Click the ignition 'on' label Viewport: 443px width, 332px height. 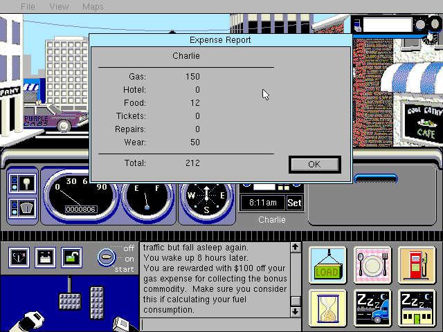[x=129, y=259]
